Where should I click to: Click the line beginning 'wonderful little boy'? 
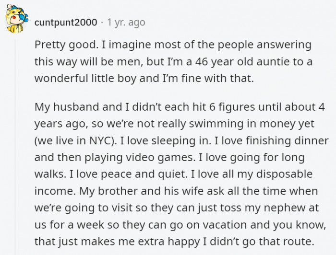pos(144,78)
